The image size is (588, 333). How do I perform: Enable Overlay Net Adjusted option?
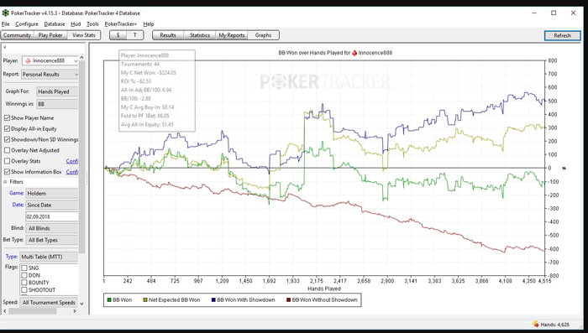pyautogui.click(x=7, y=150)
